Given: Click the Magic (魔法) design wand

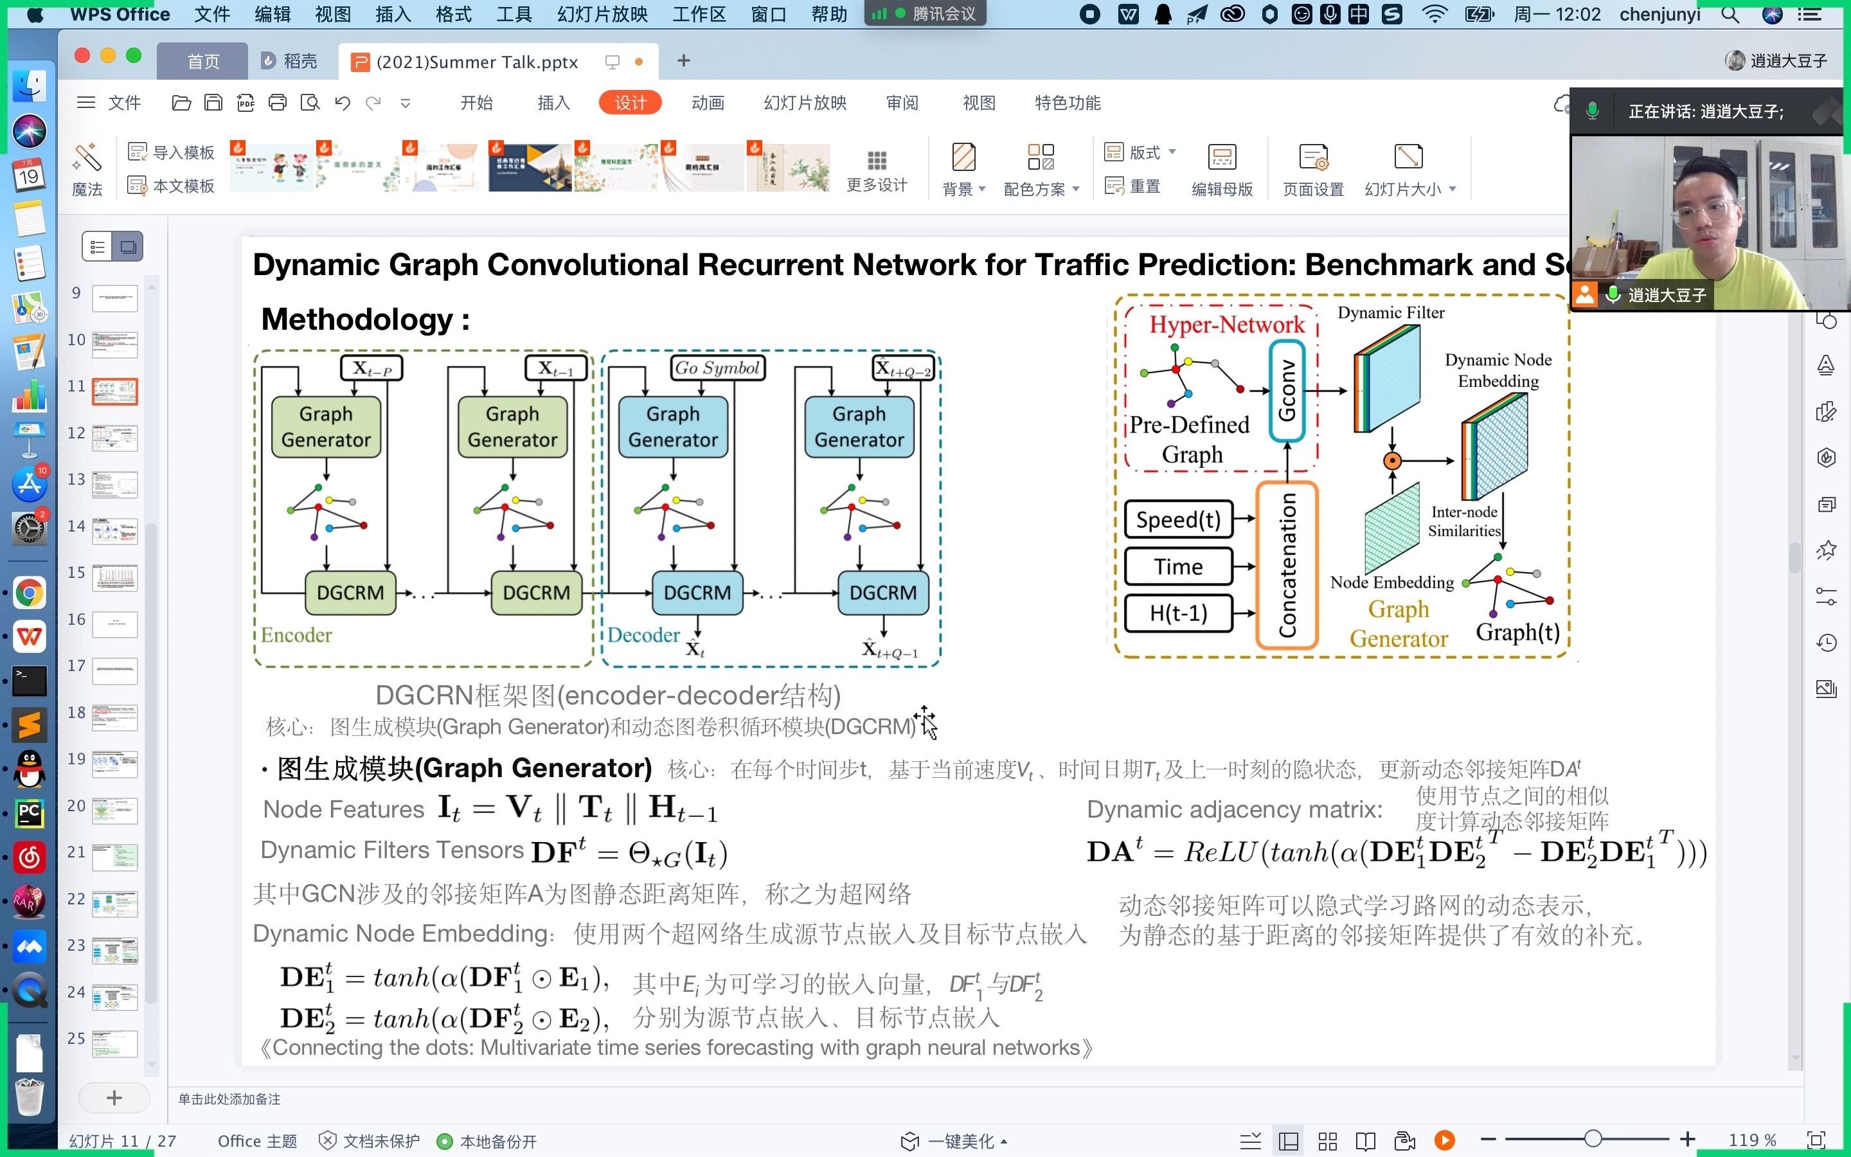Looking at the screenshot, I should click(87, 169).
